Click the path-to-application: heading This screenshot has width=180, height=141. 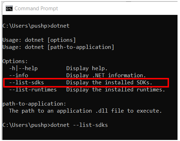(34, 104)
